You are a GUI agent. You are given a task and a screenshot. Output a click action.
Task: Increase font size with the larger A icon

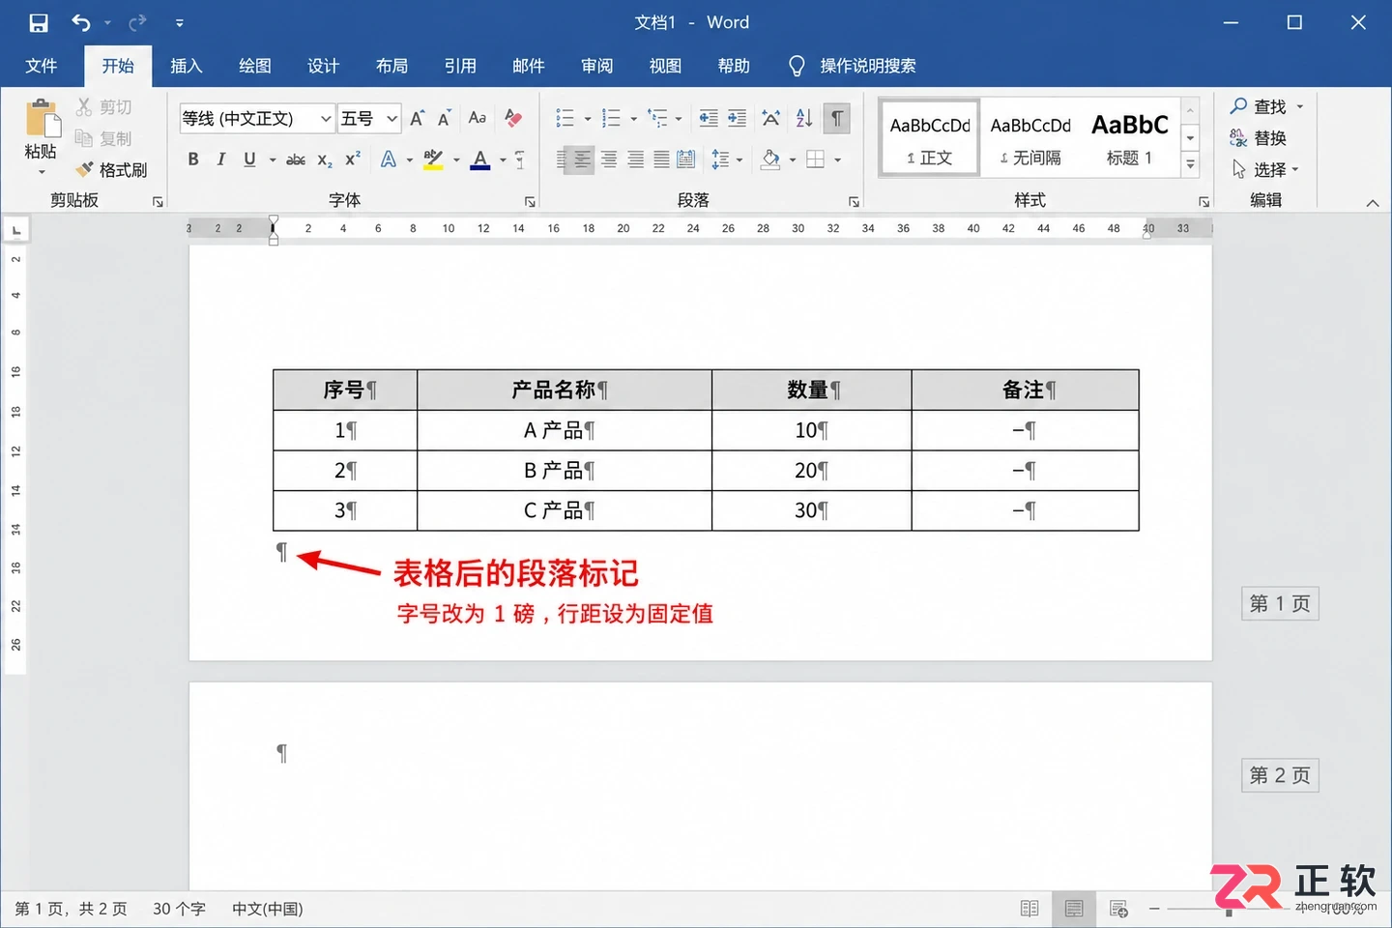[417, 118]
